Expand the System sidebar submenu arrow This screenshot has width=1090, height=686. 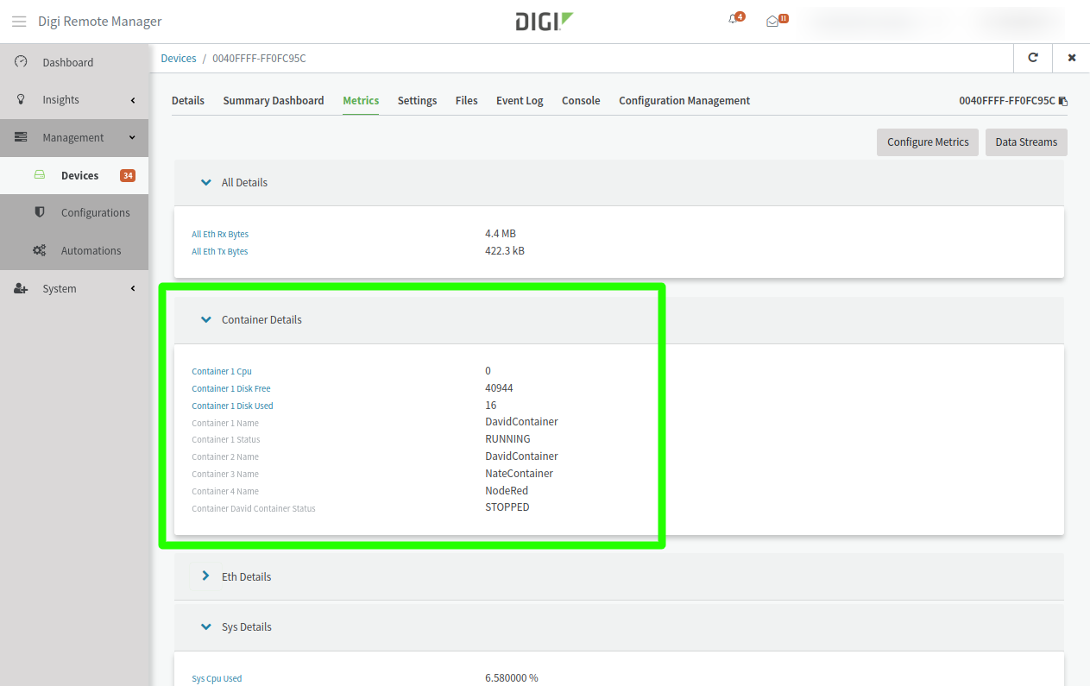coord(133,288)
